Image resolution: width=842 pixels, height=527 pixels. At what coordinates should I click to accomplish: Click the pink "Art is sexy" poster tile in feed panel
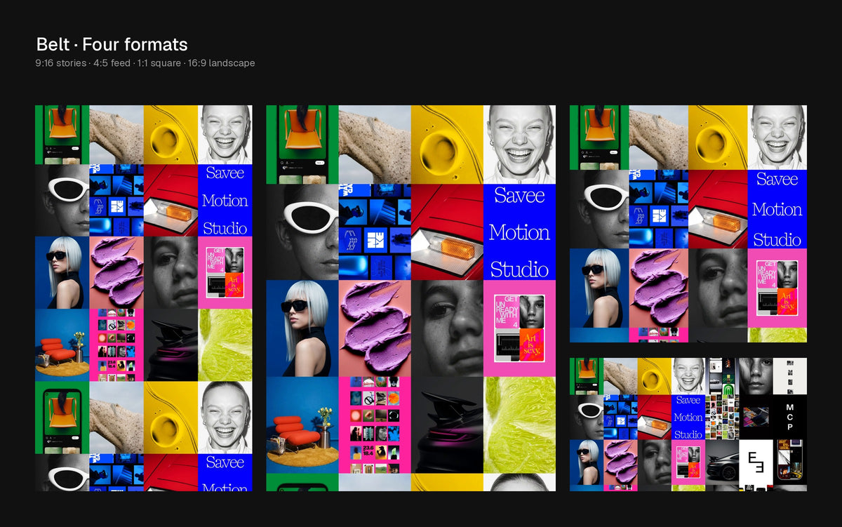[x=519, y=328]
